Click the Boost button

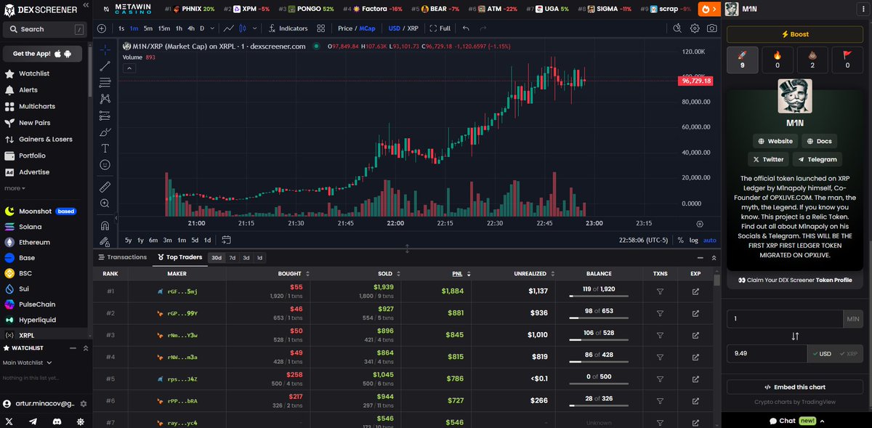tap(795, 34)
